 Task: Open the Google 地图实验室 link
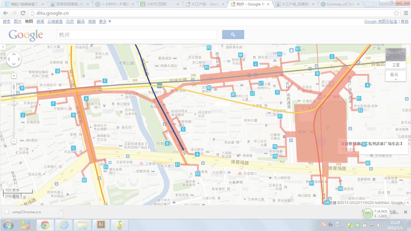(x=381, y=22)
